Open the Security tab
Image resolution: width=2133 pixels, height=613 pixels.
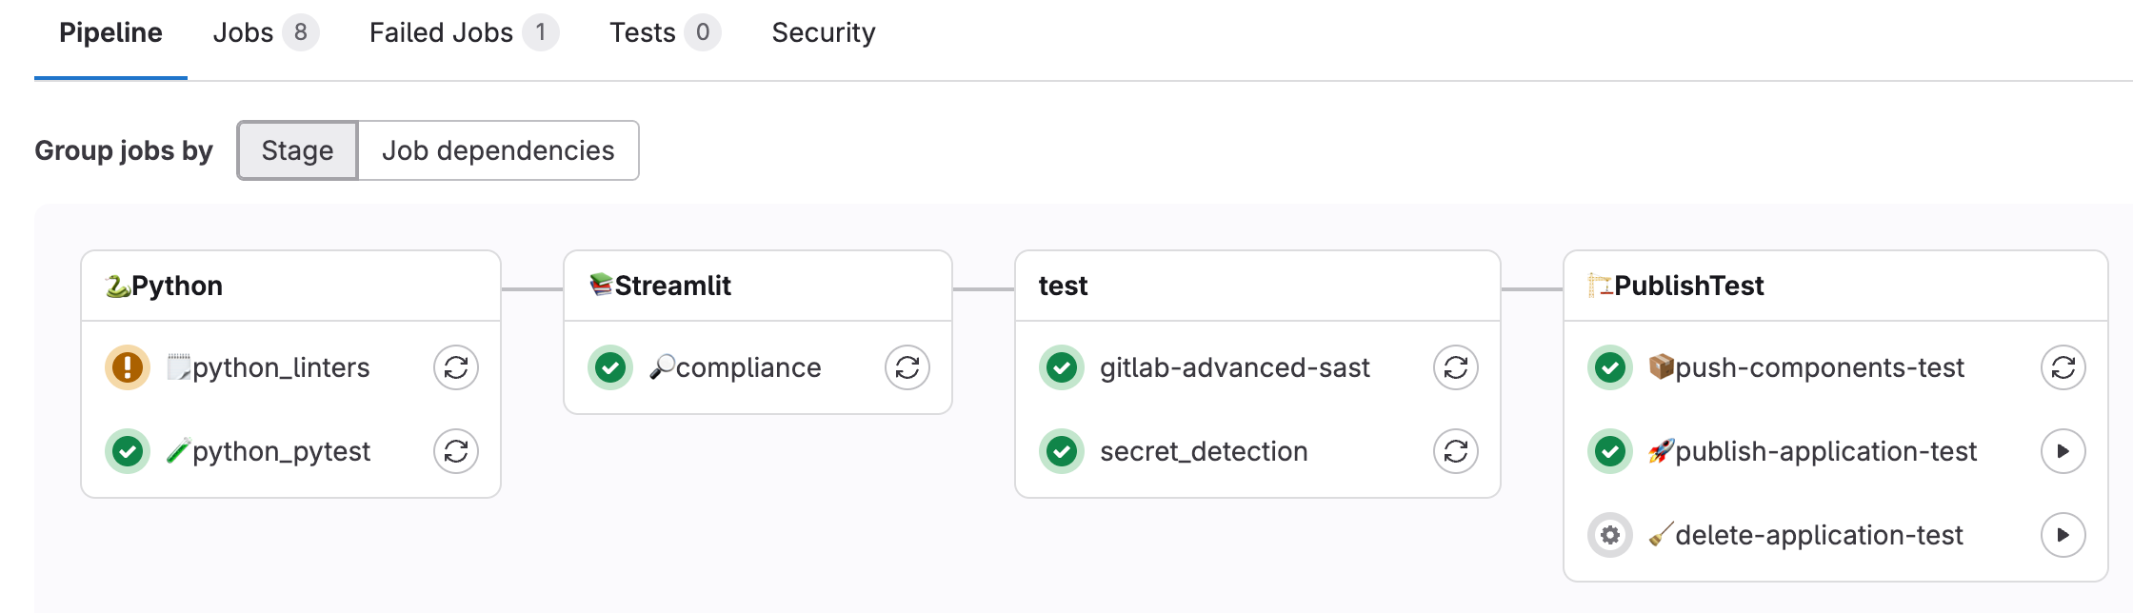(823, 33)
